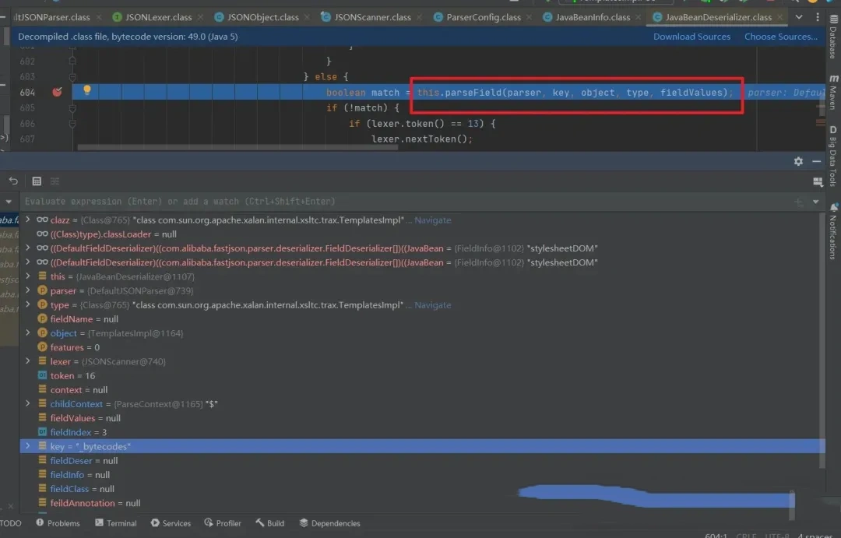The width and height of the screenshot is (841, 538).
Task: Open the expression history dropdown in the evaluate field
Action: (x=816, y=202)
